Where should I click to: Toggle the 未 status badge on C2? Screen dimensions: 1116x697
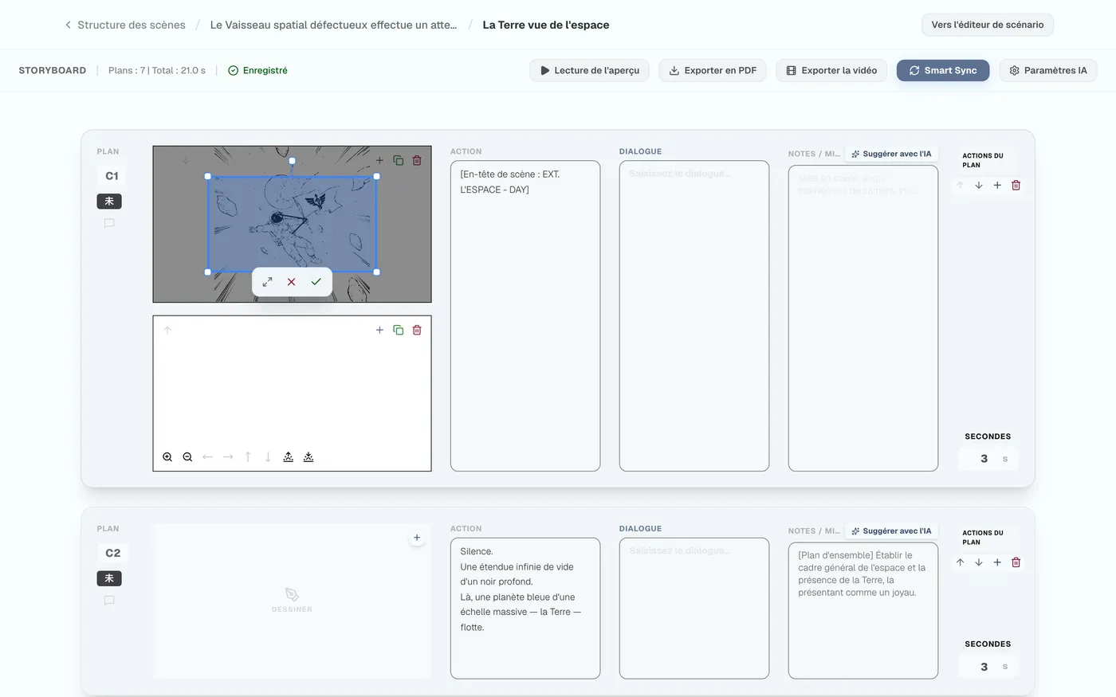(x=109, y=578)
